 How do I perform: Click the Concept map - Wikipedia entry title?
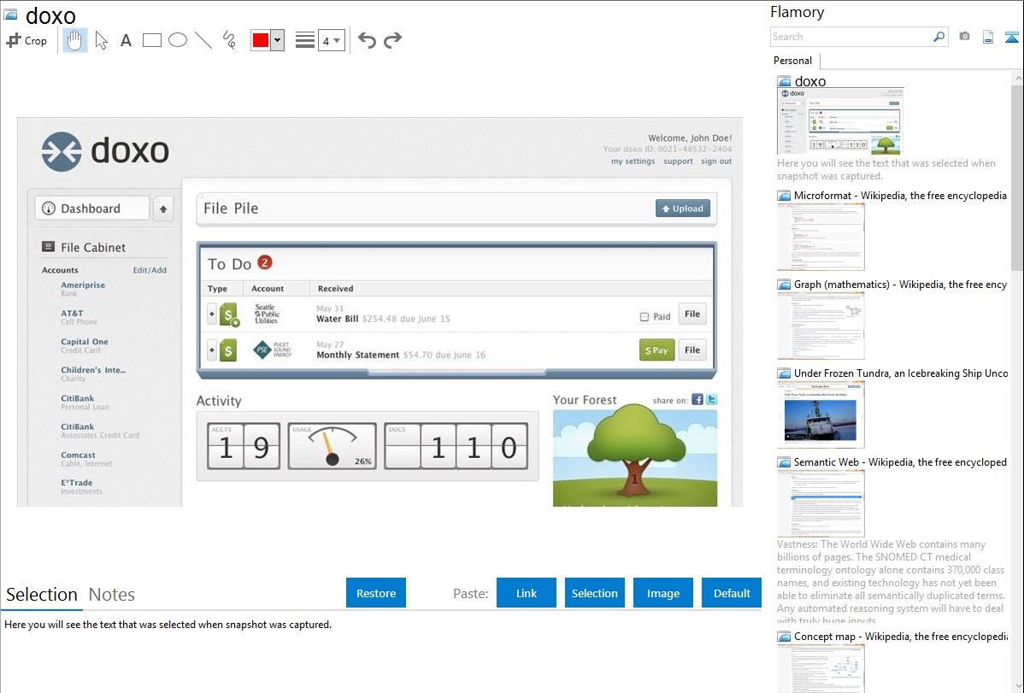[900, 637]
